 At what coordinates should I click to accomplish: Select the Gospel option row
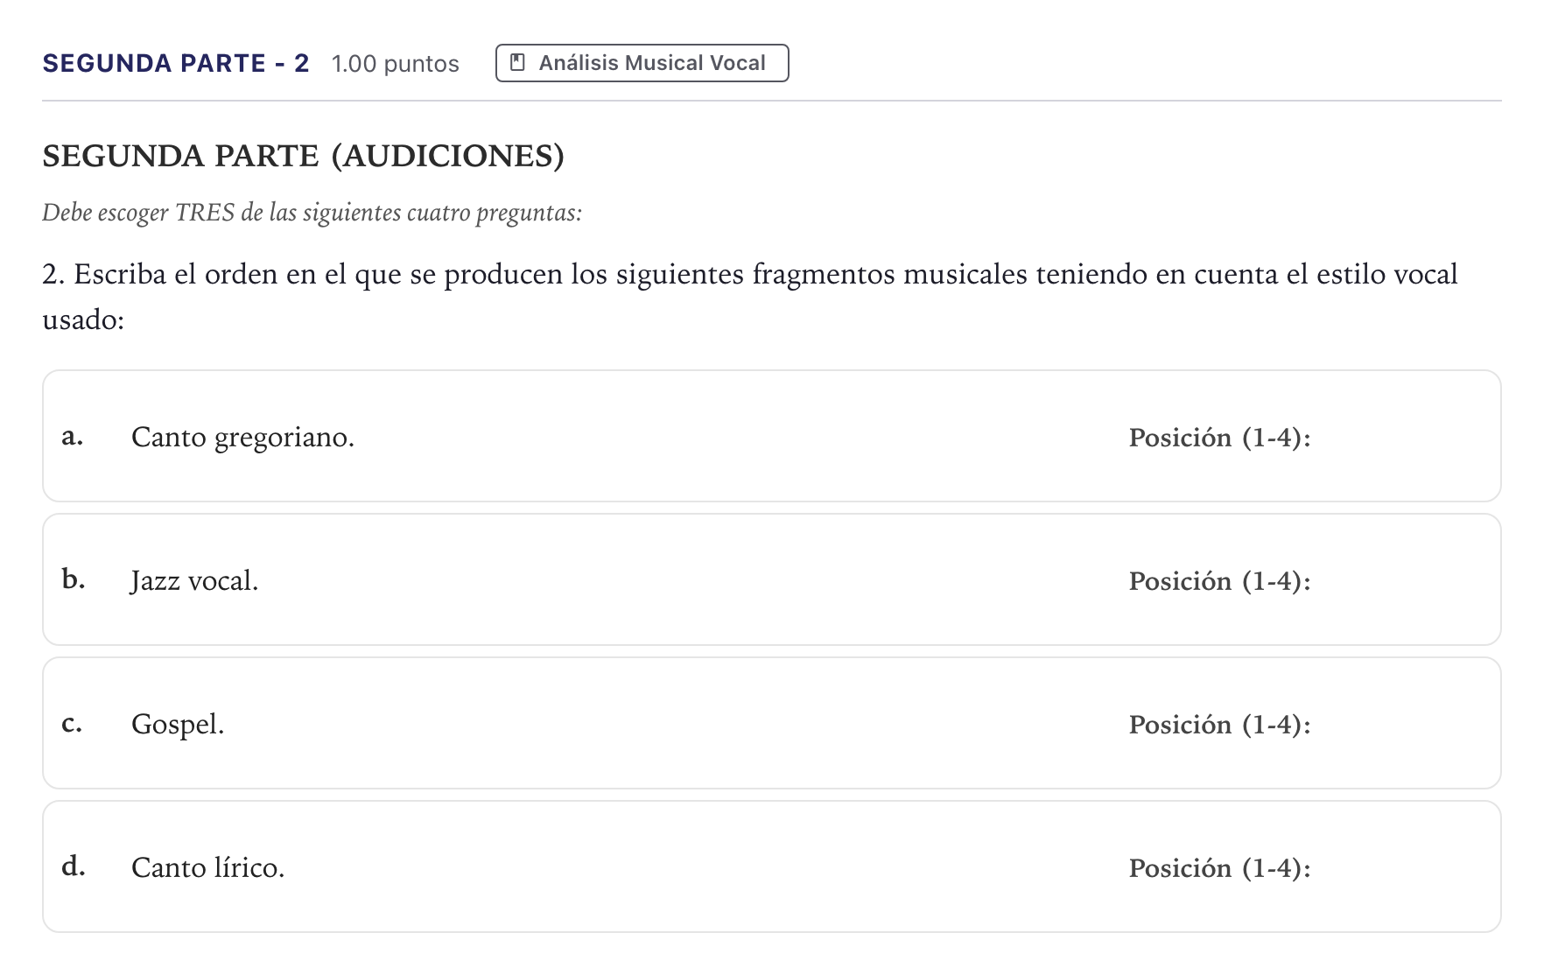click(x=772, y=723)
